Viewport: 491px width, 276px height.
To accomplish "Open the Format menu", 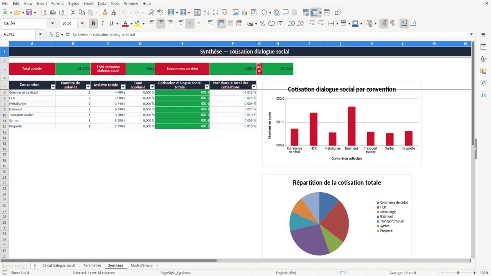I will coord(58,3).
